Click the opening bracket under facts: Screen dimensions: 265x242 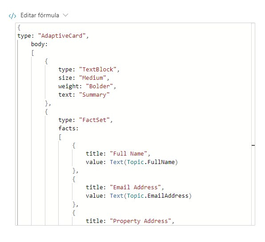click(60, 137)
